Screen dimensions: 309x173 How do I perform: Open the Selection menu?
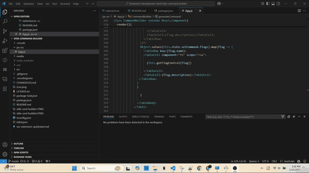(x=28, y=3)
